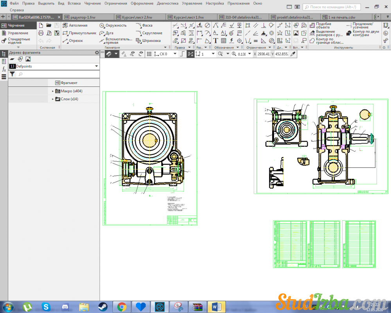Expand the Макро (x404) tree node
The image size is (391, 313).
[53, 91]
